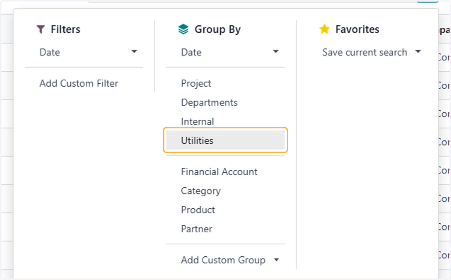Click the Favorites section heading
Image resolution: width=451 pixels, height=280 pixels.
357,29
